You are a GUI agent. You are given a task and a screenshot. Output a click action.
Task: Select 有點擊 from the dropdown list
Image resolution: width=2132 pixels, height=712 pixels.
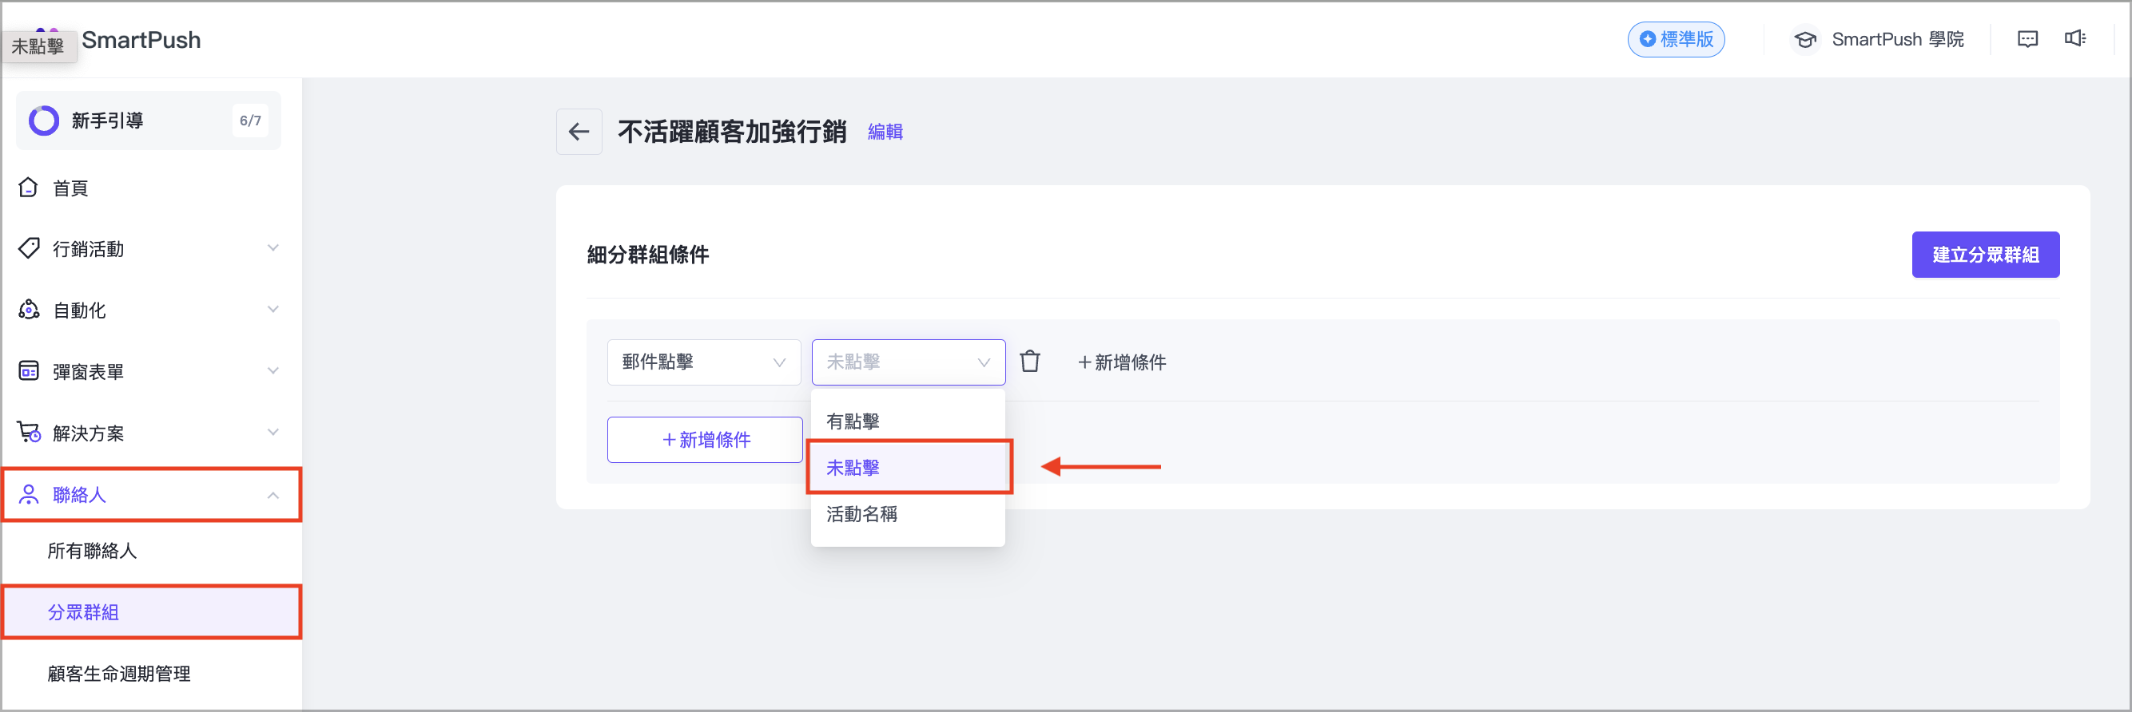pos(853,421)
